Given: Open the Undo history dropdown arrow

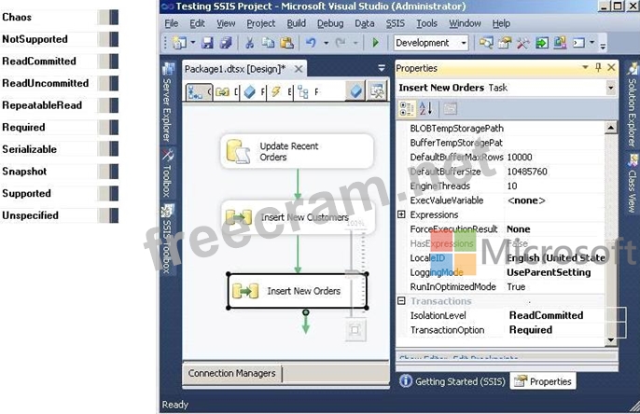Looking at the screenshot, I should click(327, 43).
